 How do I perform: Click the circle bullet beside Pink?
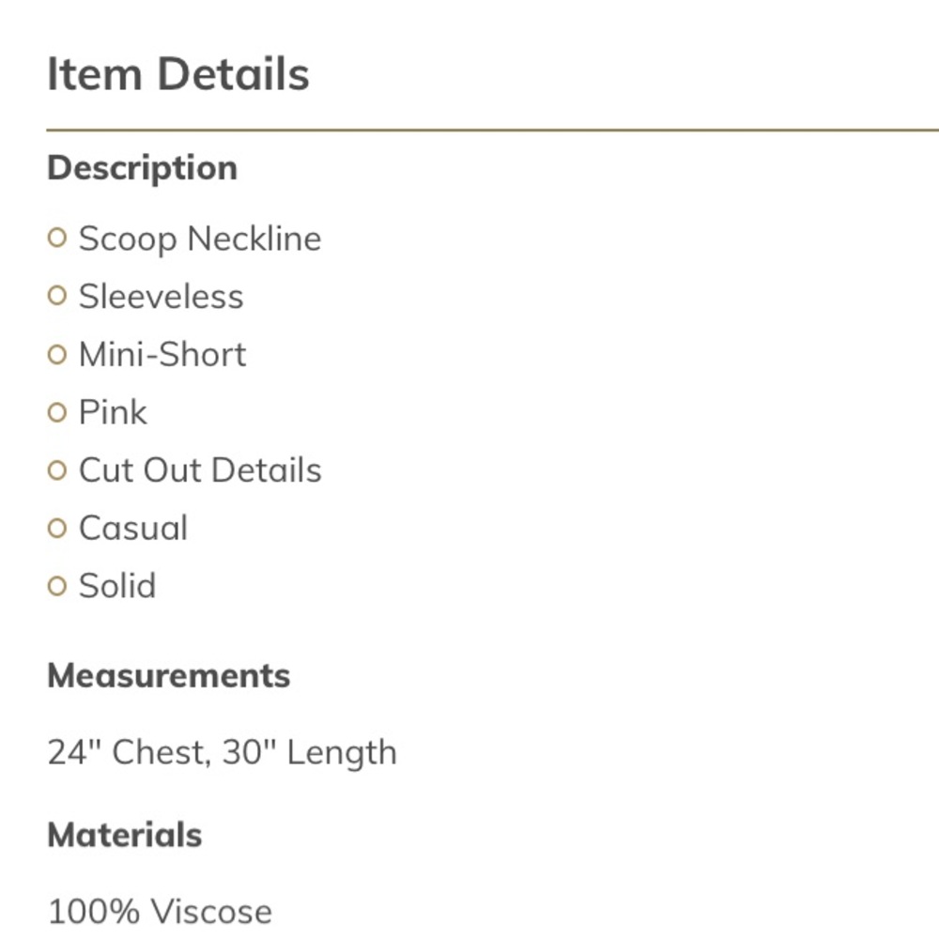(x=57, y=412)
